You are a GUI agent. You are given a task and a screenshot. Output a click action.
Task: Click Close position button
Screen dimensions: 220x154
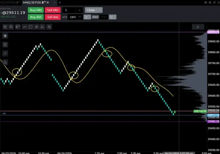(x=90, y=10)
